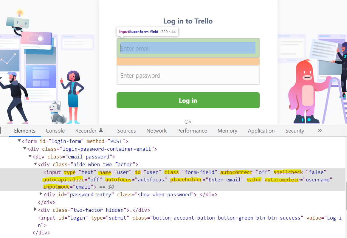Collapse the login-password-container-email div
Viewport: 347px width, 238px height.
click(x=25, y=149)
